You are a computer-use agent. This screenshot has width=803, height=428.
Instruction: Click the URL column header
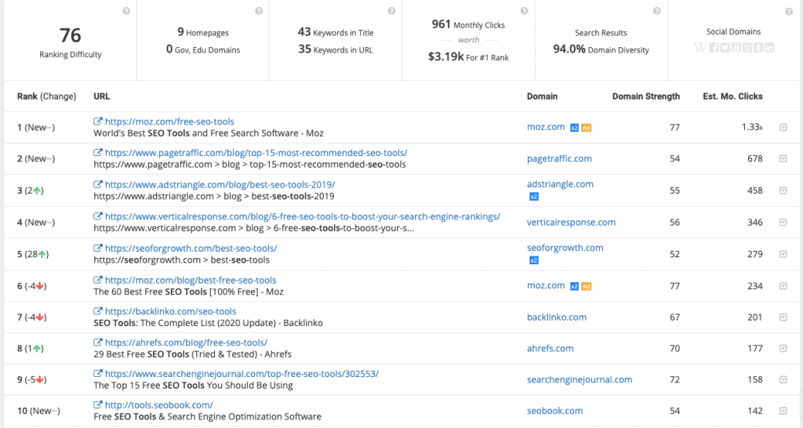click(101, 96)
